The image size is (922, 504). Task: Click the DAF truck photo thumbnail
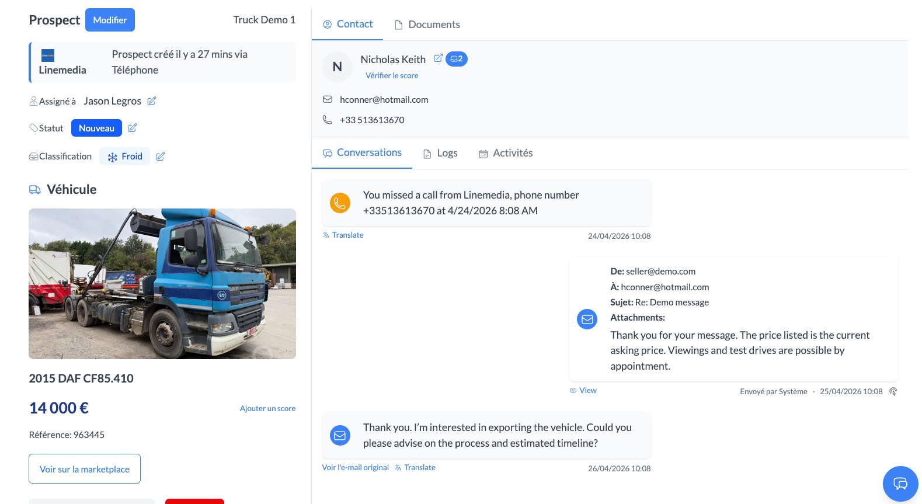(162, 284)
